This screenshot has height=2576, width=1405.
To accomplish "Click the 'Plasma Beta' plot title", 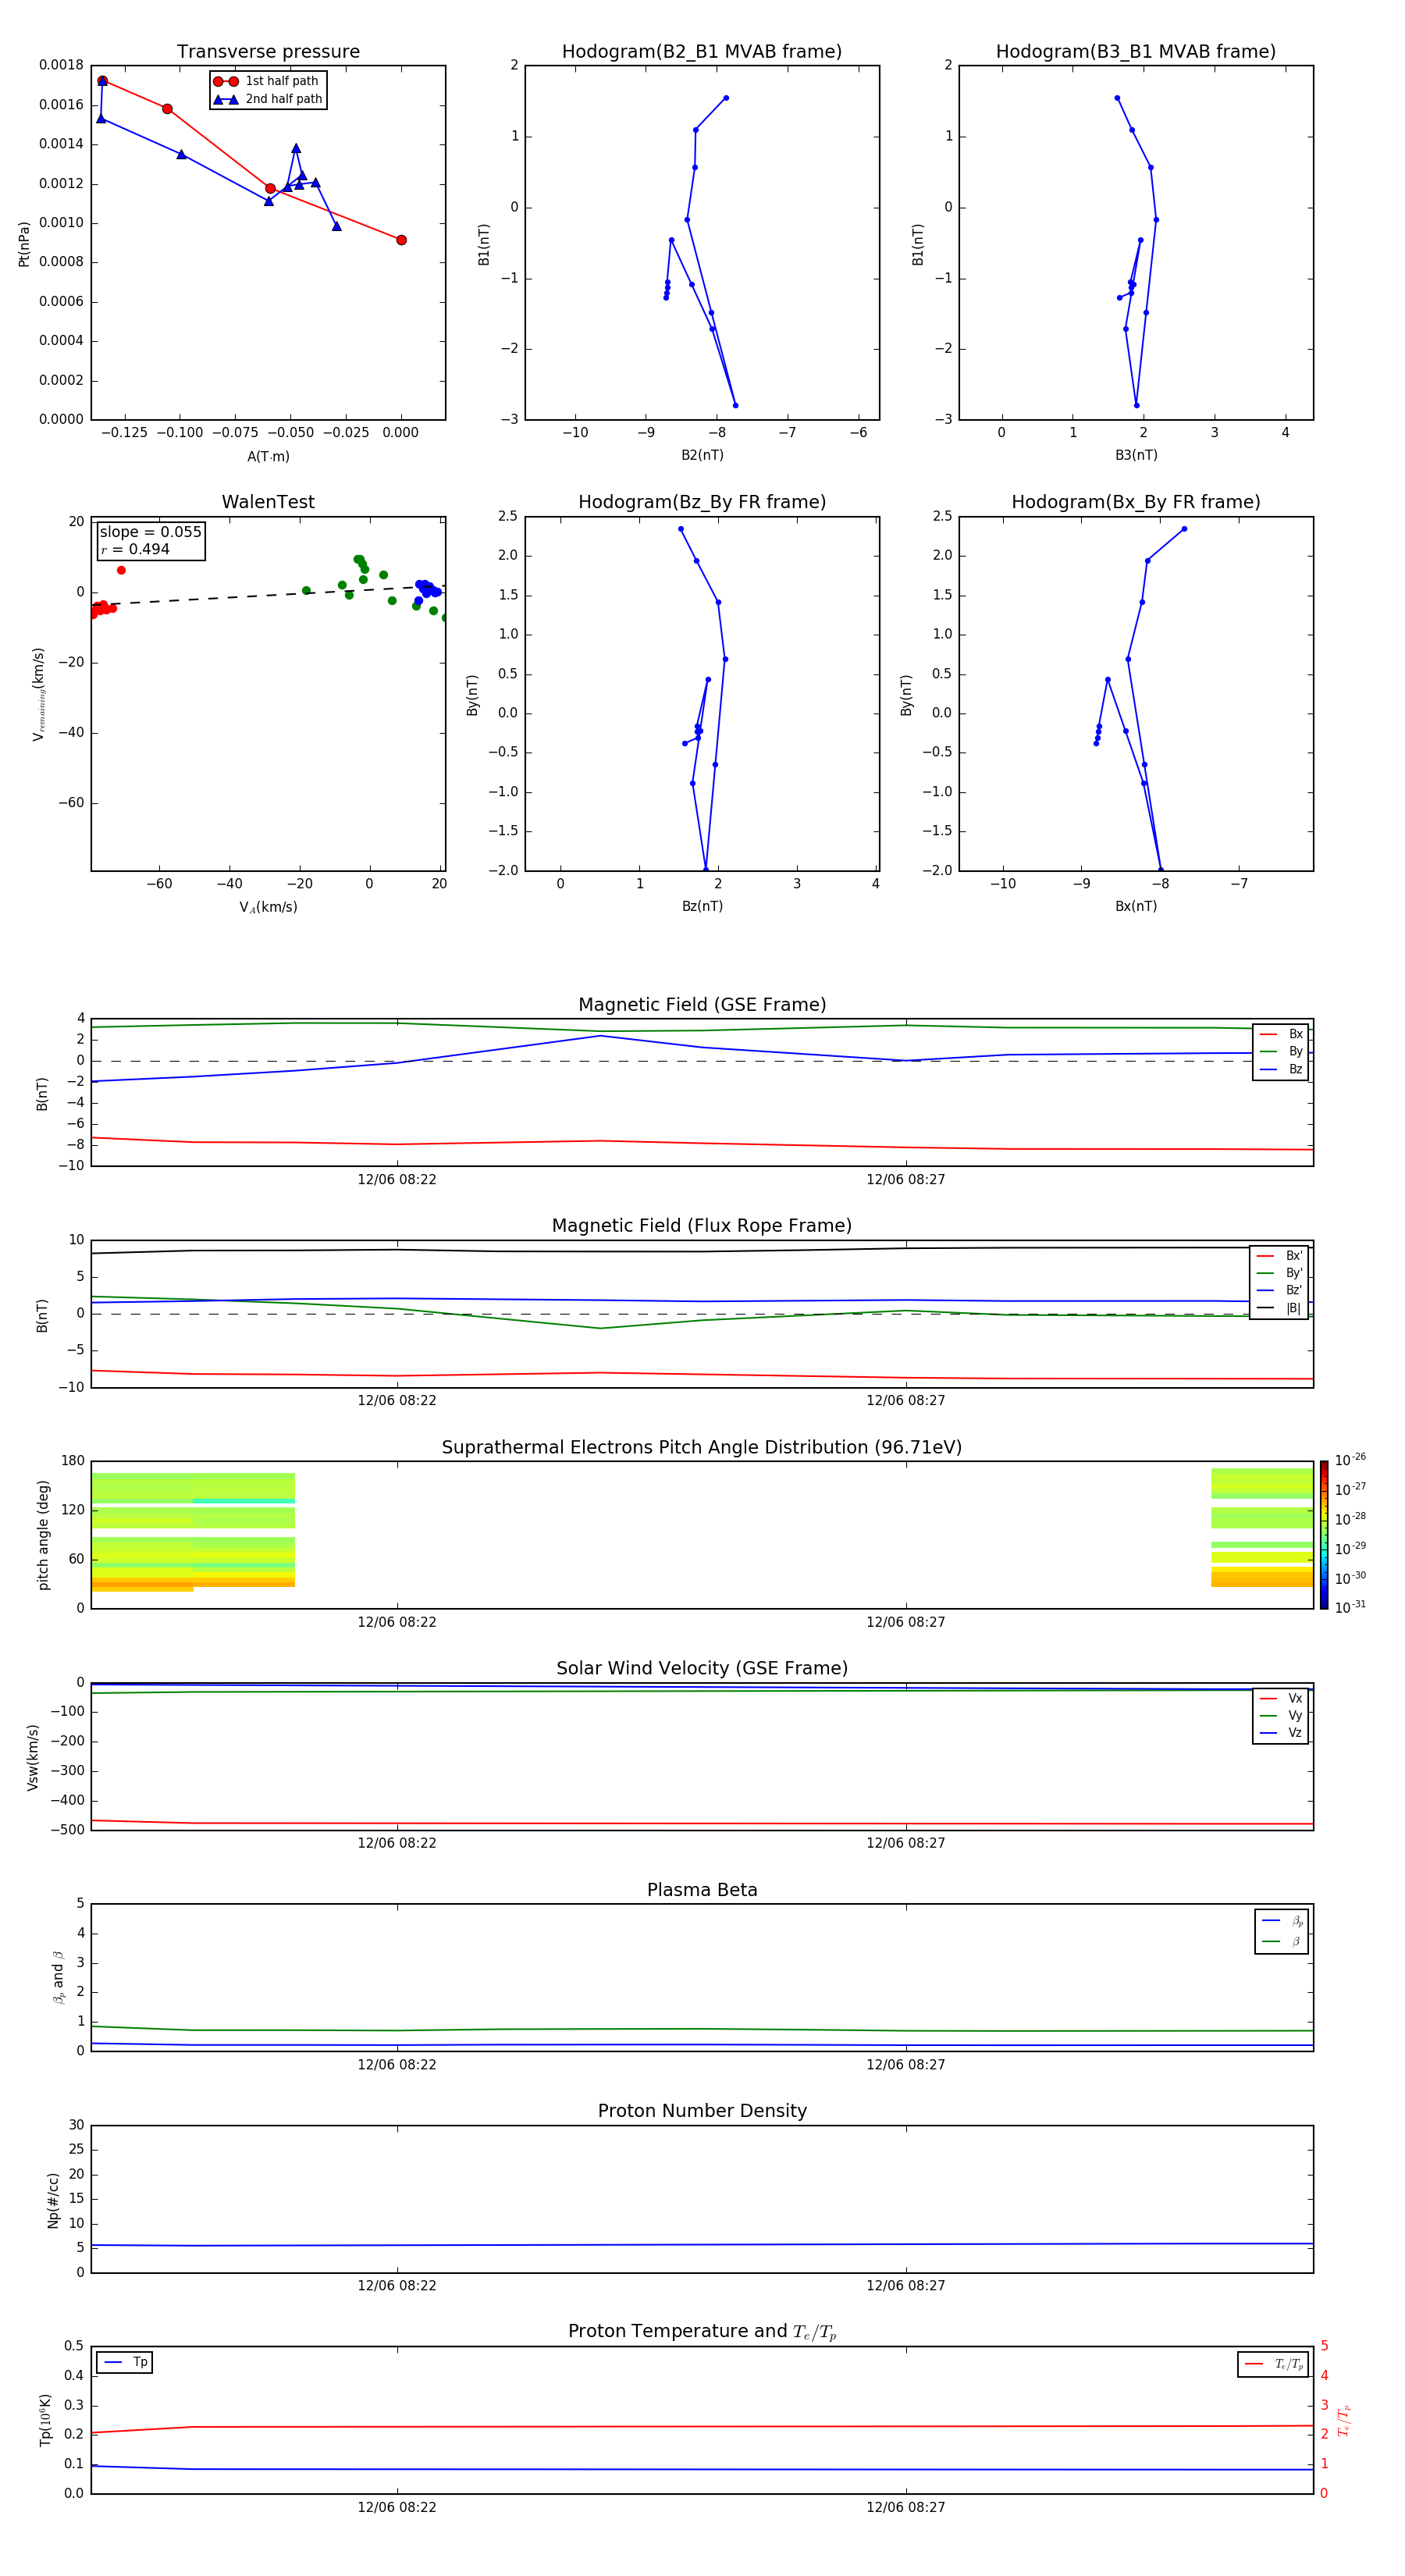I will tap(702, 1890).
